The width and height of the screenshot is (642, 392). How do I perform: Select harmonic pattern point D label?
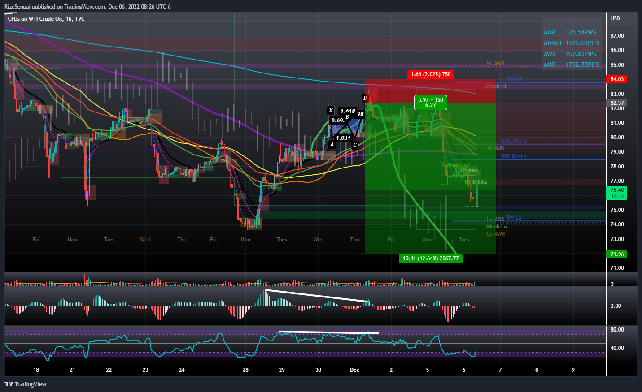point(365,98)
